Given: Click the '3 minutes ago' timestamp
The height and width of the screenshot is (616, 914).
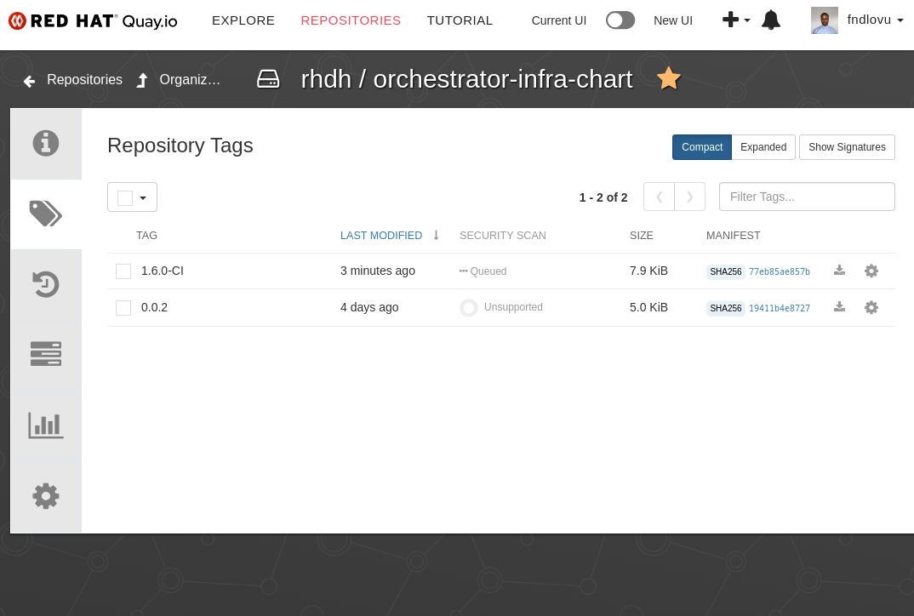Looking at the screenshot, I should point(378,271).
